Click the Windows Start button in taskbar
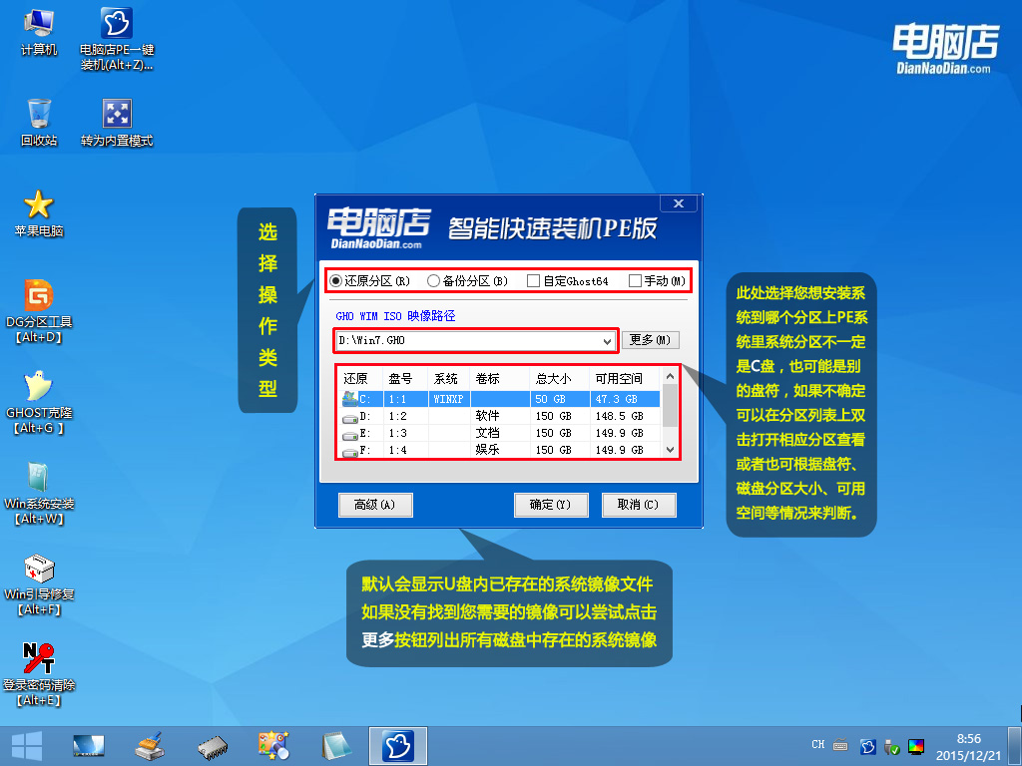Image resolution: width=1022 pixels, height=766 pixels. [27, 746]
